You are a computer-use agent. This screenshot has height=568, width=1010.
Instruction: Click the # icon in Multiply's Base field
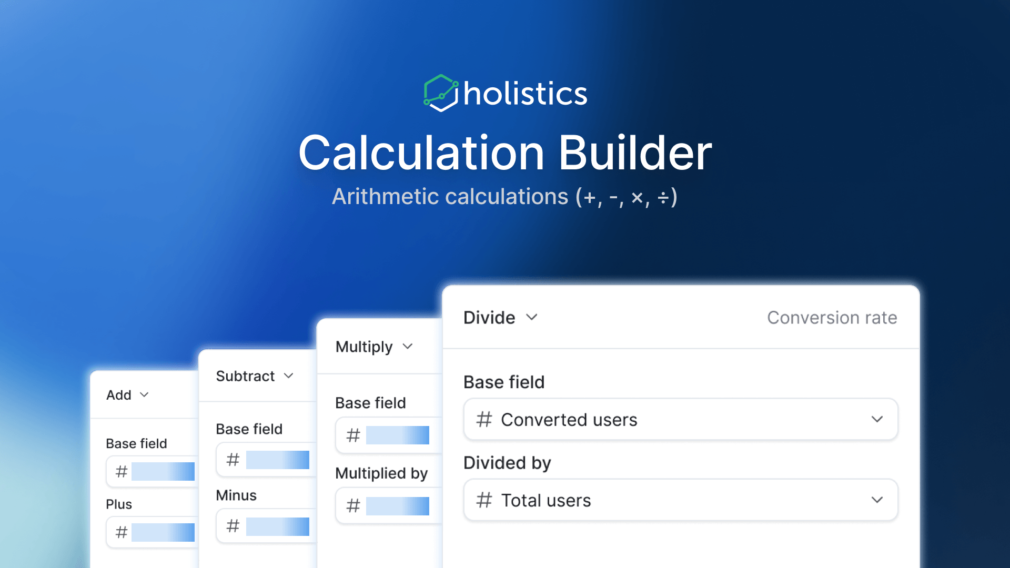click(x=352, y=435)
